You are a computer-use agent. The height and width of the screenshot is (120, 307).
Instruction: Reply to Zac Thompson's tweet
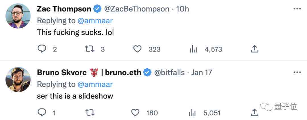42,49
